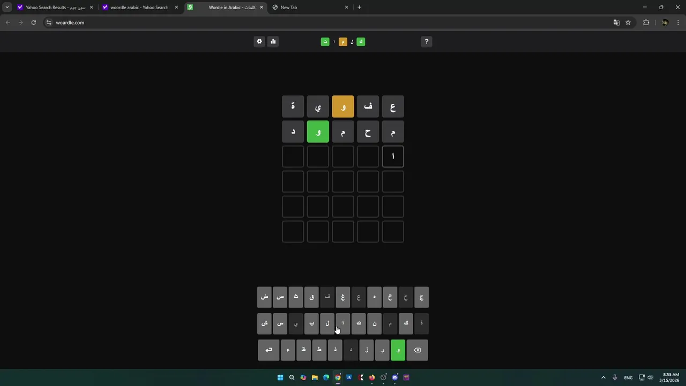Tap the ء hamza key
Image resolution: width=686 pixels, height=386 pixels.
click(288, 350)
